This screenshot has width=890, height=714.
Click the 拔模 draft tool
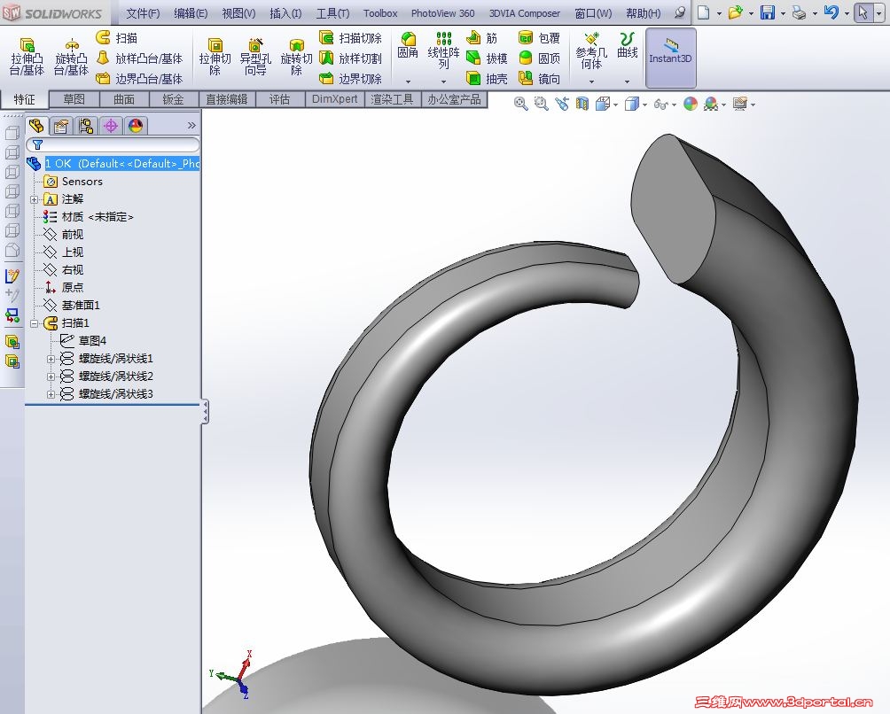(x=487, y=58)
